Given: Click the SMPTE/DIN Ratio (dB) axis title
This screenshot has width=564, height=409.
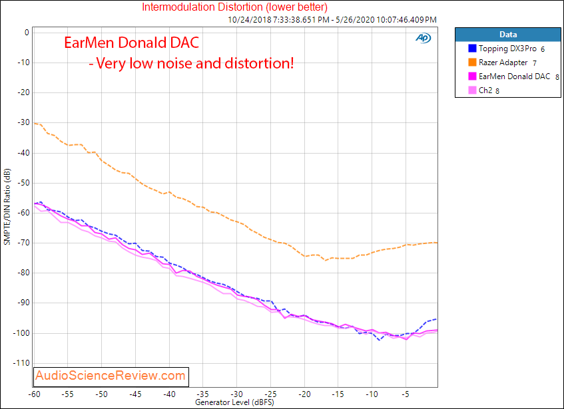Looking at the screenshot, I should (x=7, y=207).
